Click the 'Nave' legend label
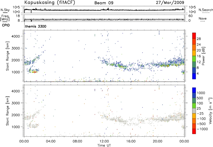This screenshot has height=147, width=213. pos(203,19)
